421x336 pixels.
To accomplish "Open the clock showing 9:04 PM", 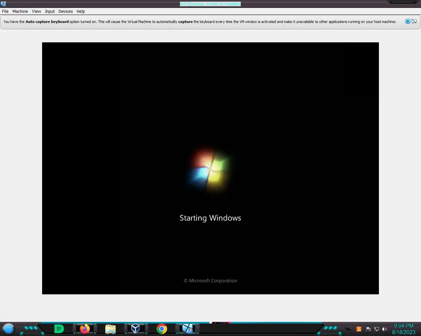I will [x=404, y=329].
